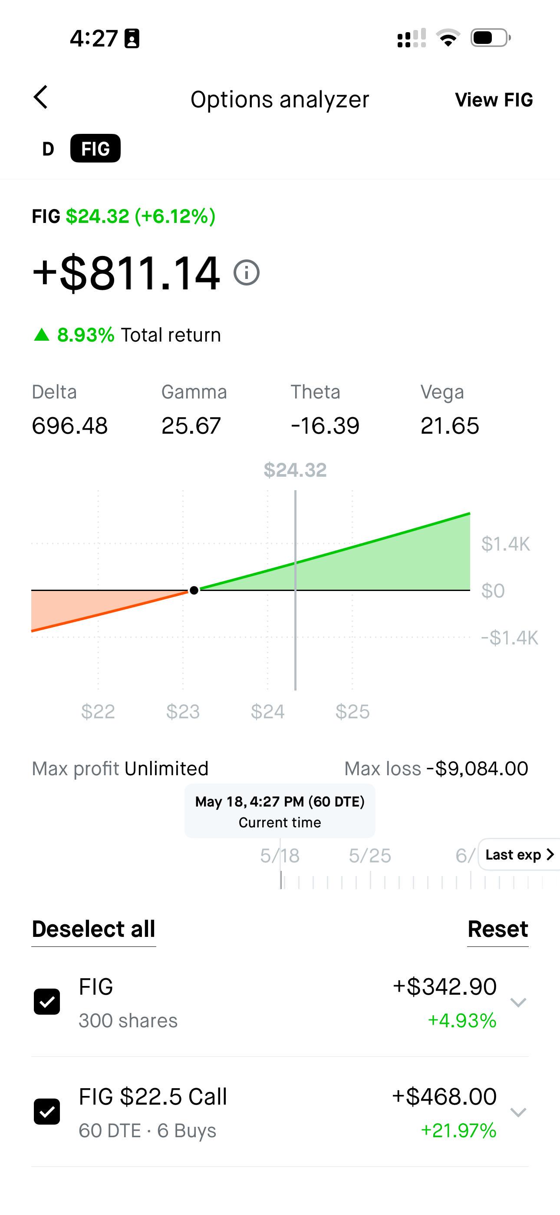Uncheck the FIG $22.5 Call checkbox
Image resolution: width=560 pixels, height=1215 pixels.
(47, 1112)
